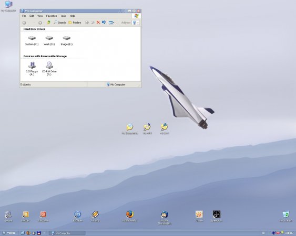Click the My Computer taskbar button
Screen dimensions: 296x236
coord(67,233)
